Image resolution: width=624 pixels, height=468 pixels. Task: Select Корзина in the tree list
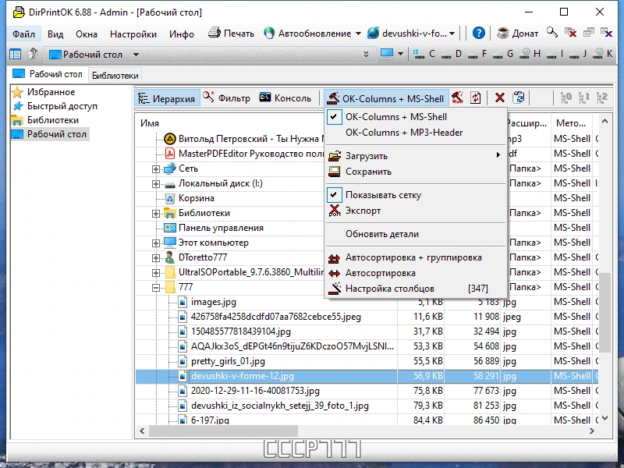(197, 198)
